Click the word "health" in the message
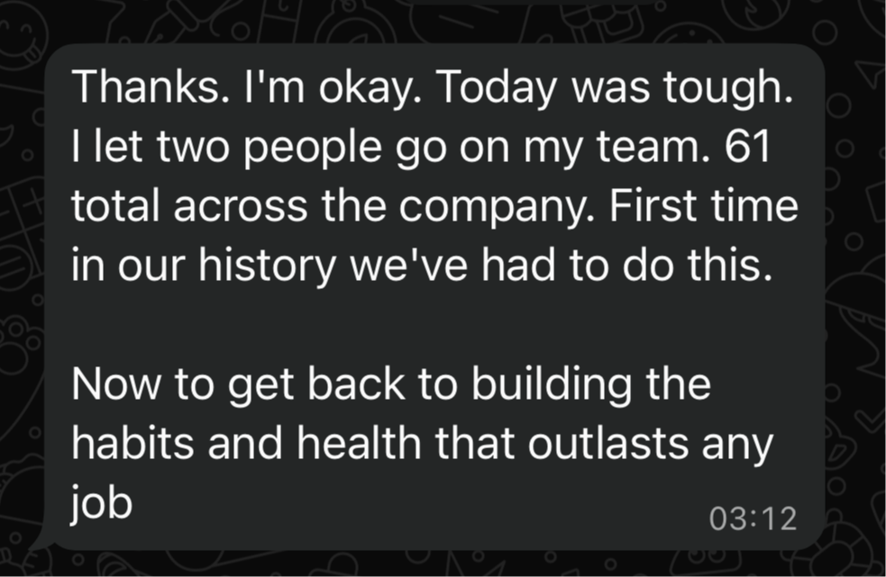Image resolution: width=886 pixels, height=577 pixels. point(359,443)
